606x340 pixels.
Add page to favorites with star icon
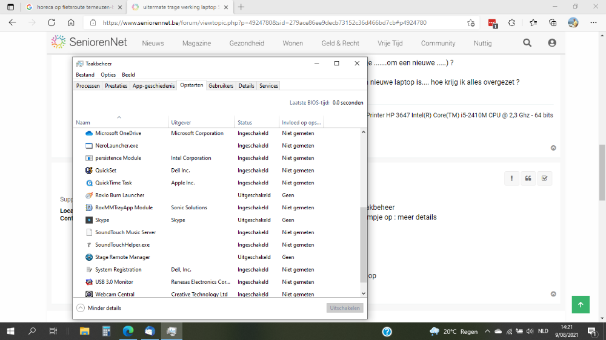471,22
